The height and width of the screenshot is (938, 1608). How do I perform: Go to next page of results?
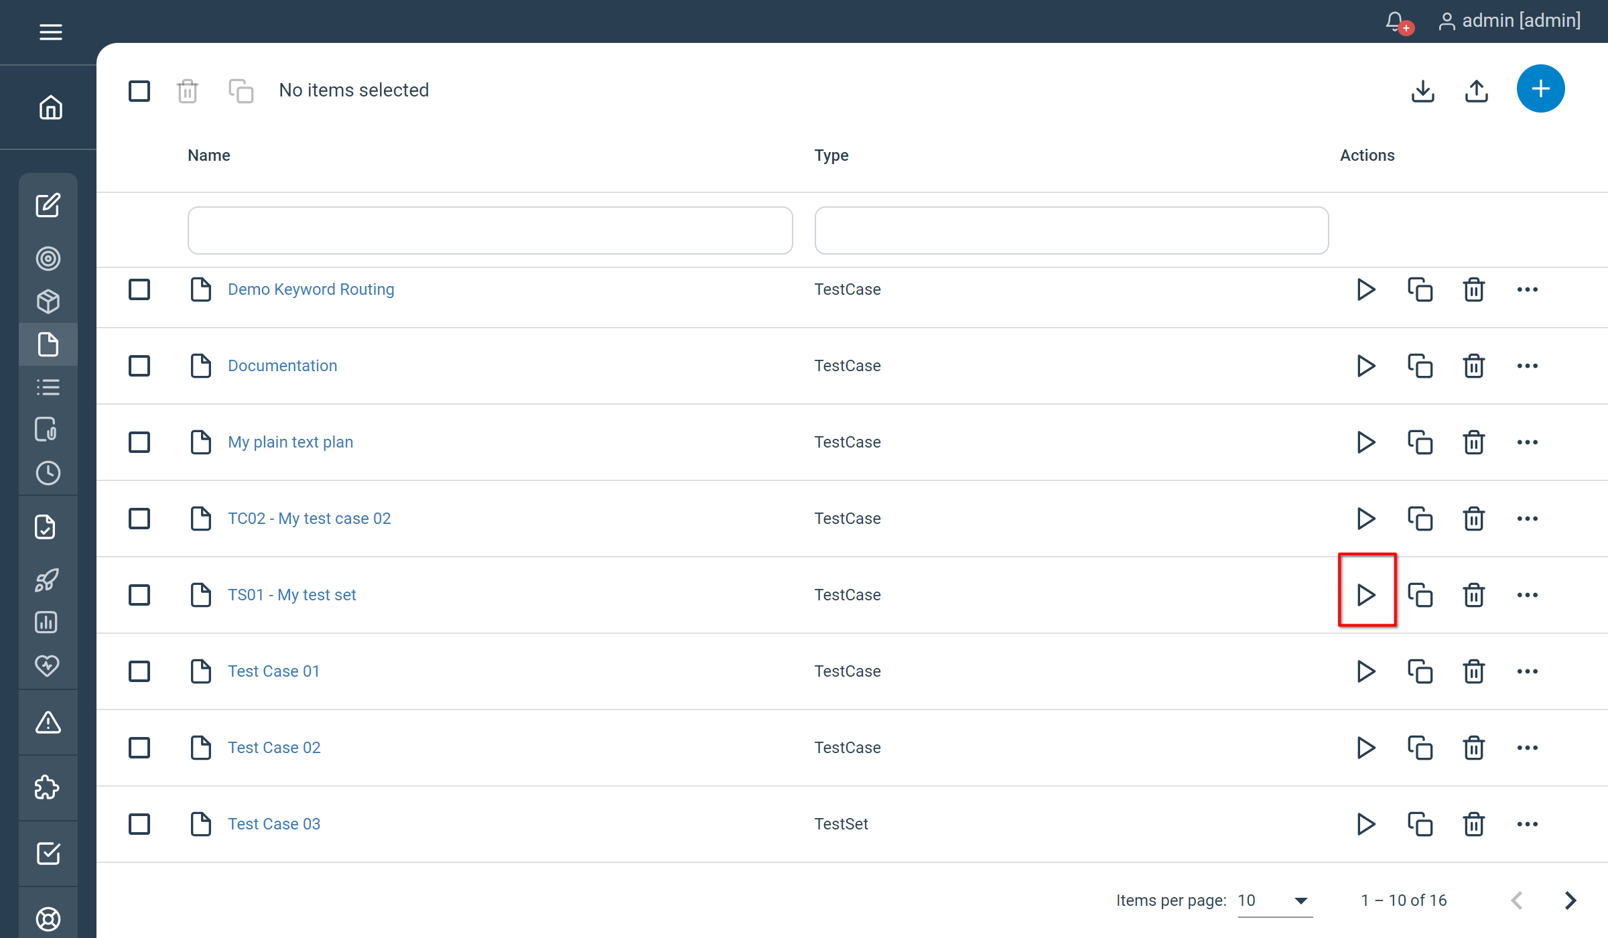pos(1570,900)
